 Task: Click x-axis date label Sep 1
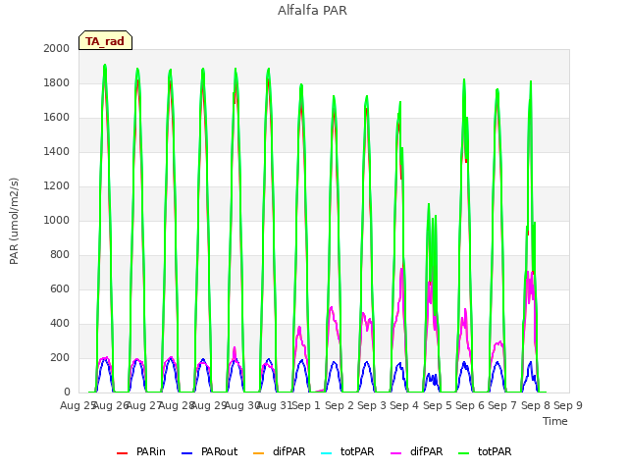(x=306, y=405)
